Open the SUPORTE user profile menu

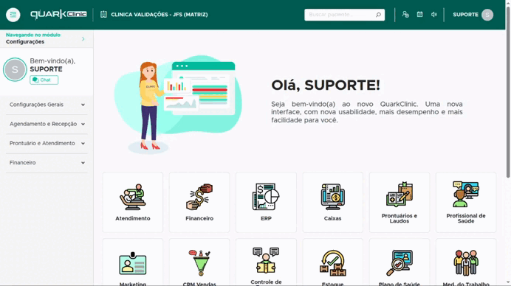(473, 15)
